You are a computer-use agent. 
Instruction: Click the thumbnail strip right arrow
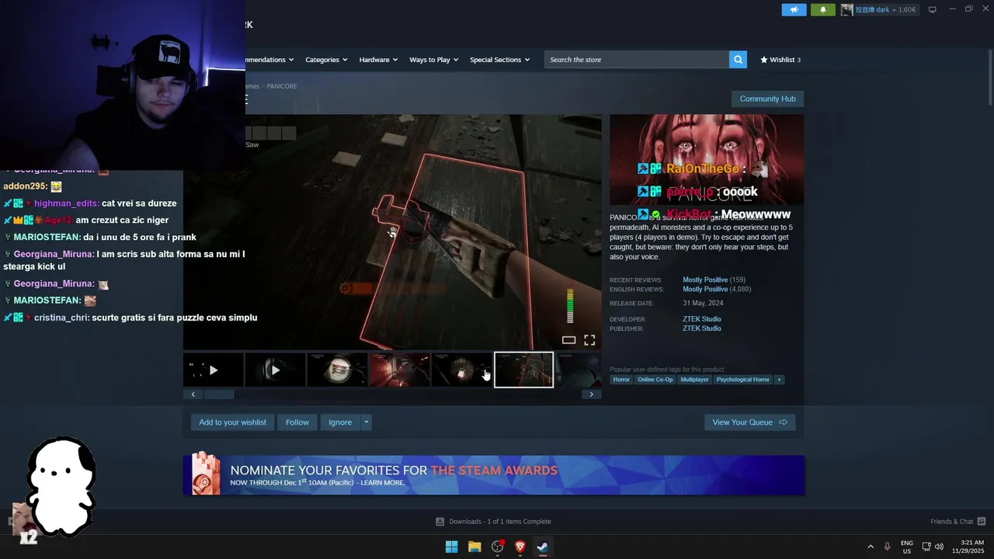tap(591, 394)
